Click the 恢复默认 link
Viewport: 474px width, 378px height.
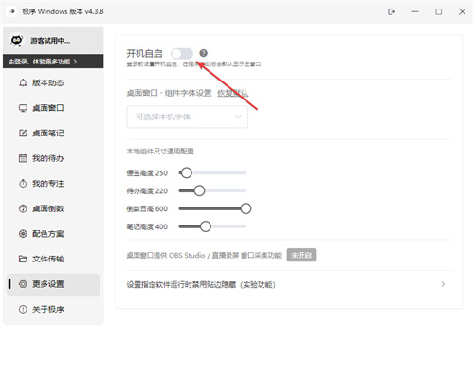tap(233, 93)
